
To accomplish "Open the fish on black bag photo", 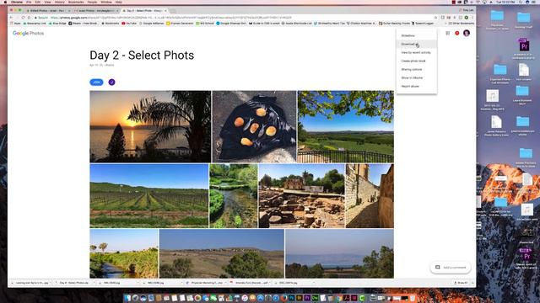I will [x=254, y=126].
